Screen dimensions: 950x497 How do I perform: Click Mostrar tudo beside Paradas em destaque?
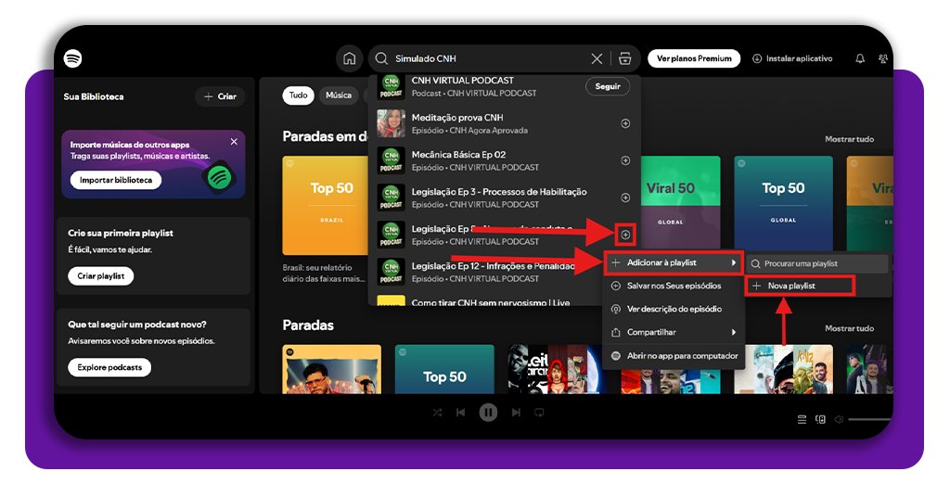(x=849, y=139)
